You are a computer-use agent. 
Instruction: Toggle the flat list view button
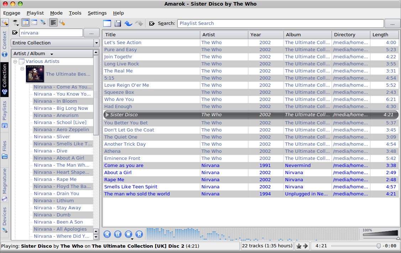coord(34,22)
